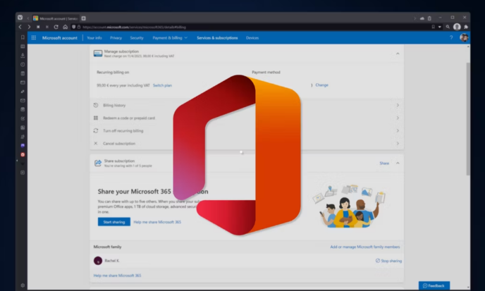Image resolution: width=485 pixels, height=291 pixels.
Task: Go to the home page icon
Action: pyautogui.click(x=65, y=27)
